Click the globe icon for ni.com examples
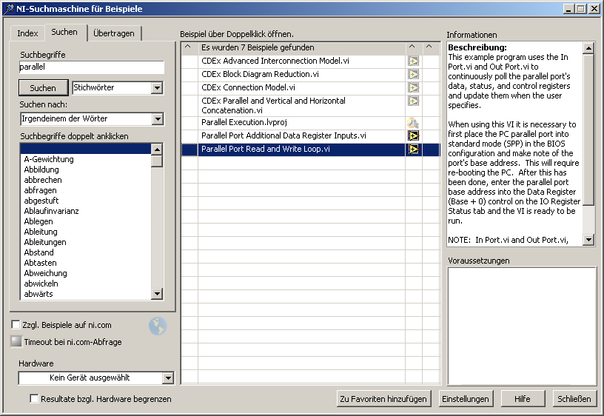604x416 pixels. [158, 326]
